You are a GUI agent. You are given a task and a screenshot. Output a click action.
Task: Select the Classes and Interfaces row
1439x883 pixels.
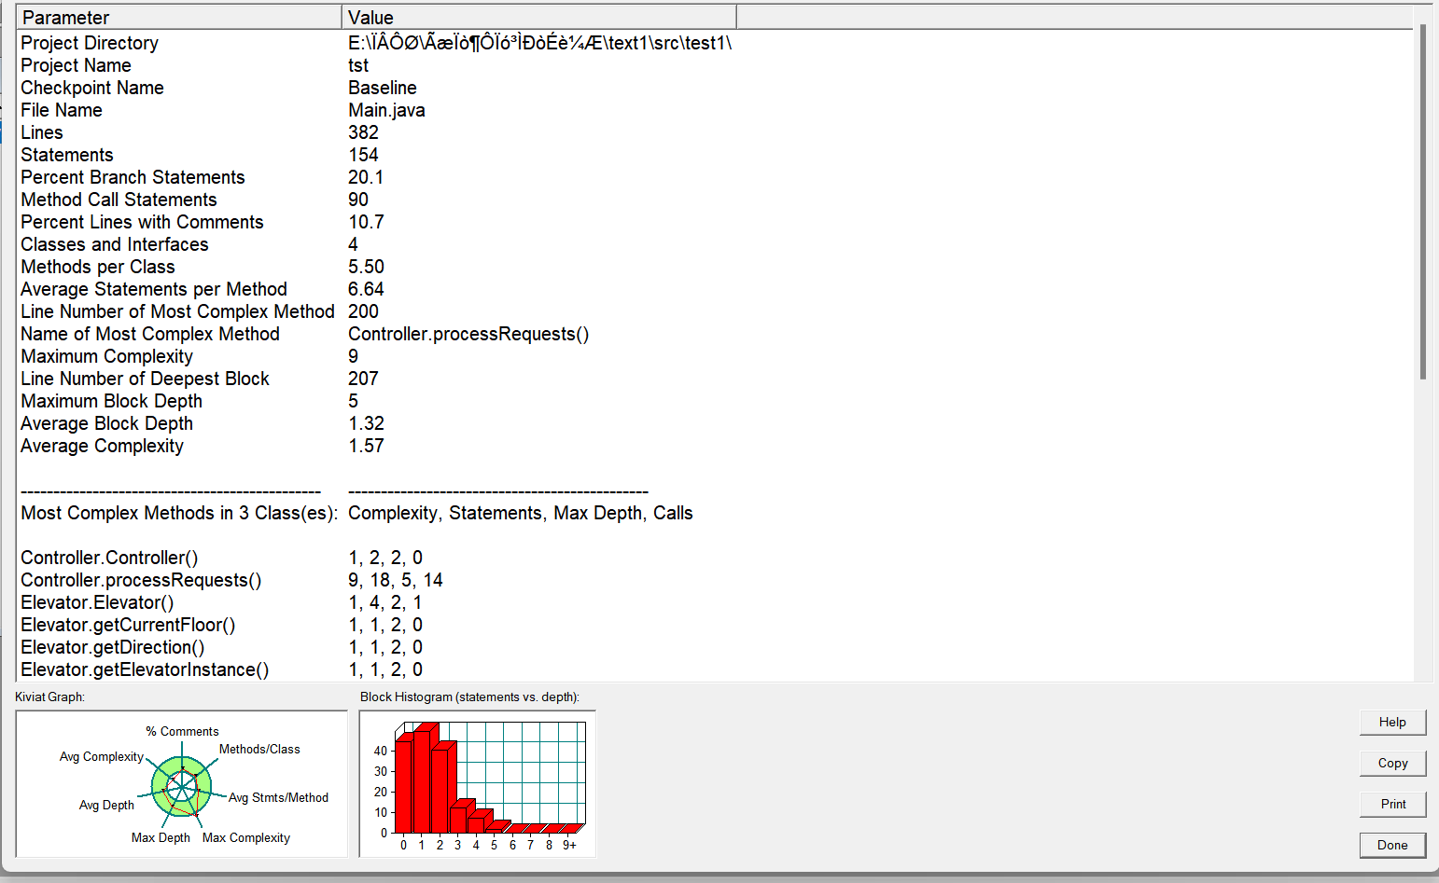715,244
